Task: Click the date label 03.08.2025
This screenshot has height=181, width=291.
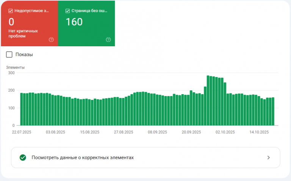Action: point(55,132)
